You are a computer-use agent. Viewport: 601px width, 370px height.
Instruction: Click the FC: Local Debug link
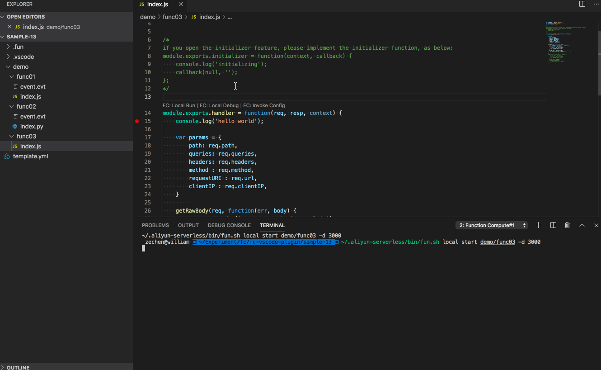coord(219,105)
